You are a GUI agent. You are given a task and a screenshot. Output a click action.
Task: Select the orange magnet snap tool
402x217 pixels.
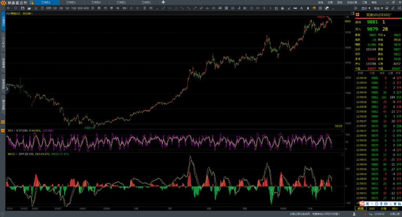tap(314, 8)
